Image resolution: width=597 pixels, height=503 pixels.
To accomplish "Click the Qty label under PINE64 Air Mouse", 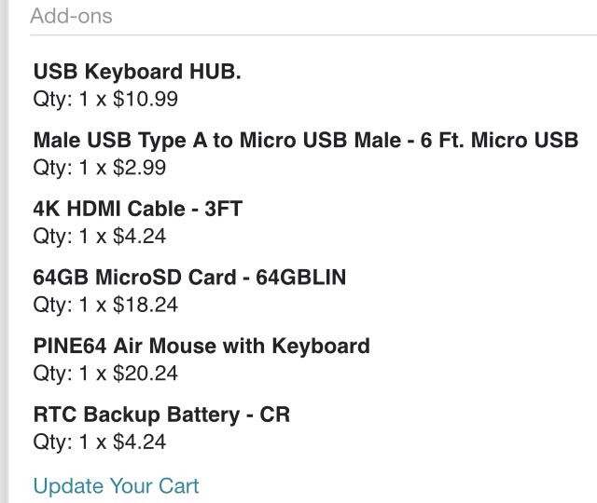I will 52,374.
